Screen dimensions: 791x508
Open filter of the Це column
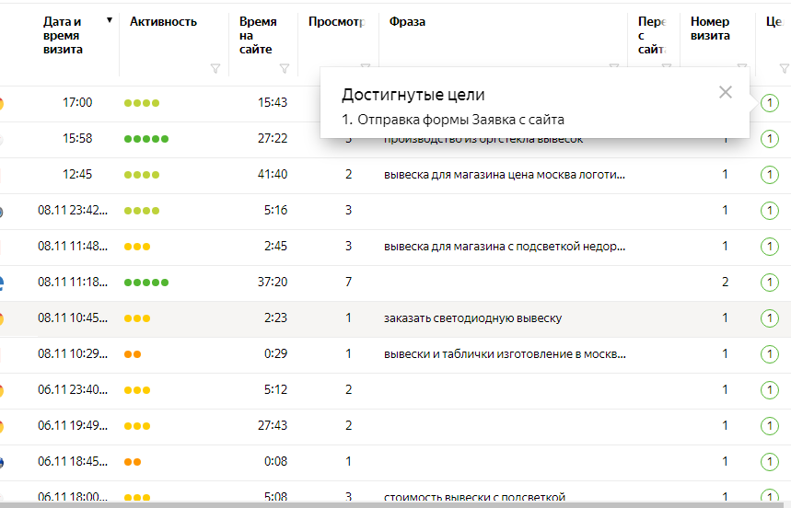785,68
